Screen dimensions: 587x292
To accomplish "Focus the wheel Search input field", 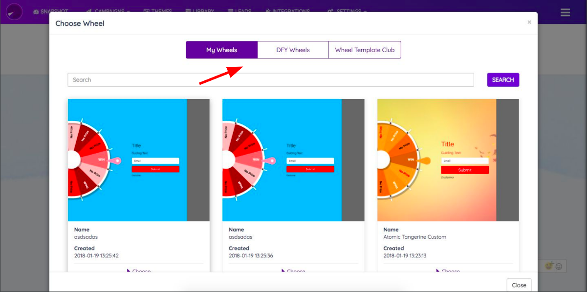I will pyautogui.click(x=271, y=80).
